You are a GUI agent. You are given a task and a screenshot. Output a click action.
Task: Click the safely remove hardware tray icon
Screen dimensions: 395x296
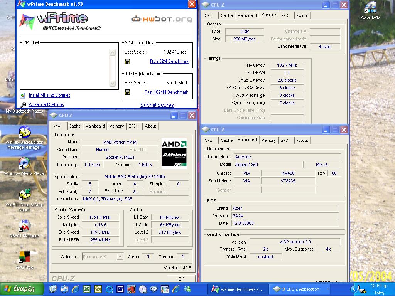tap(362, 289)
